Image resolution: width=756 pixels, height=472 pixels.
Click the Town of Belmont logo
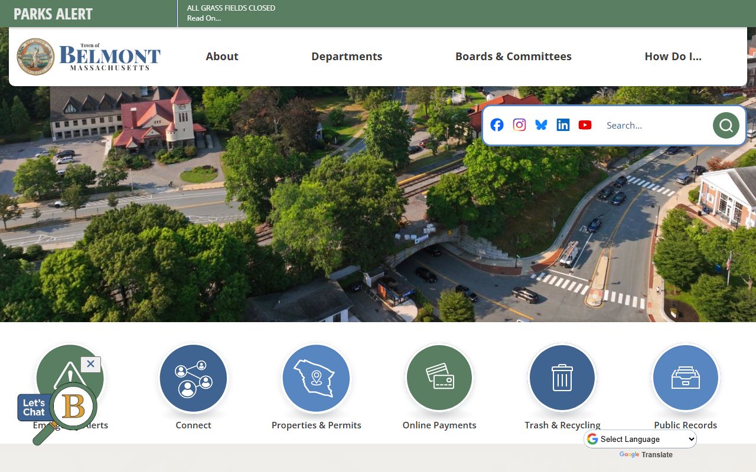(89, 57)
